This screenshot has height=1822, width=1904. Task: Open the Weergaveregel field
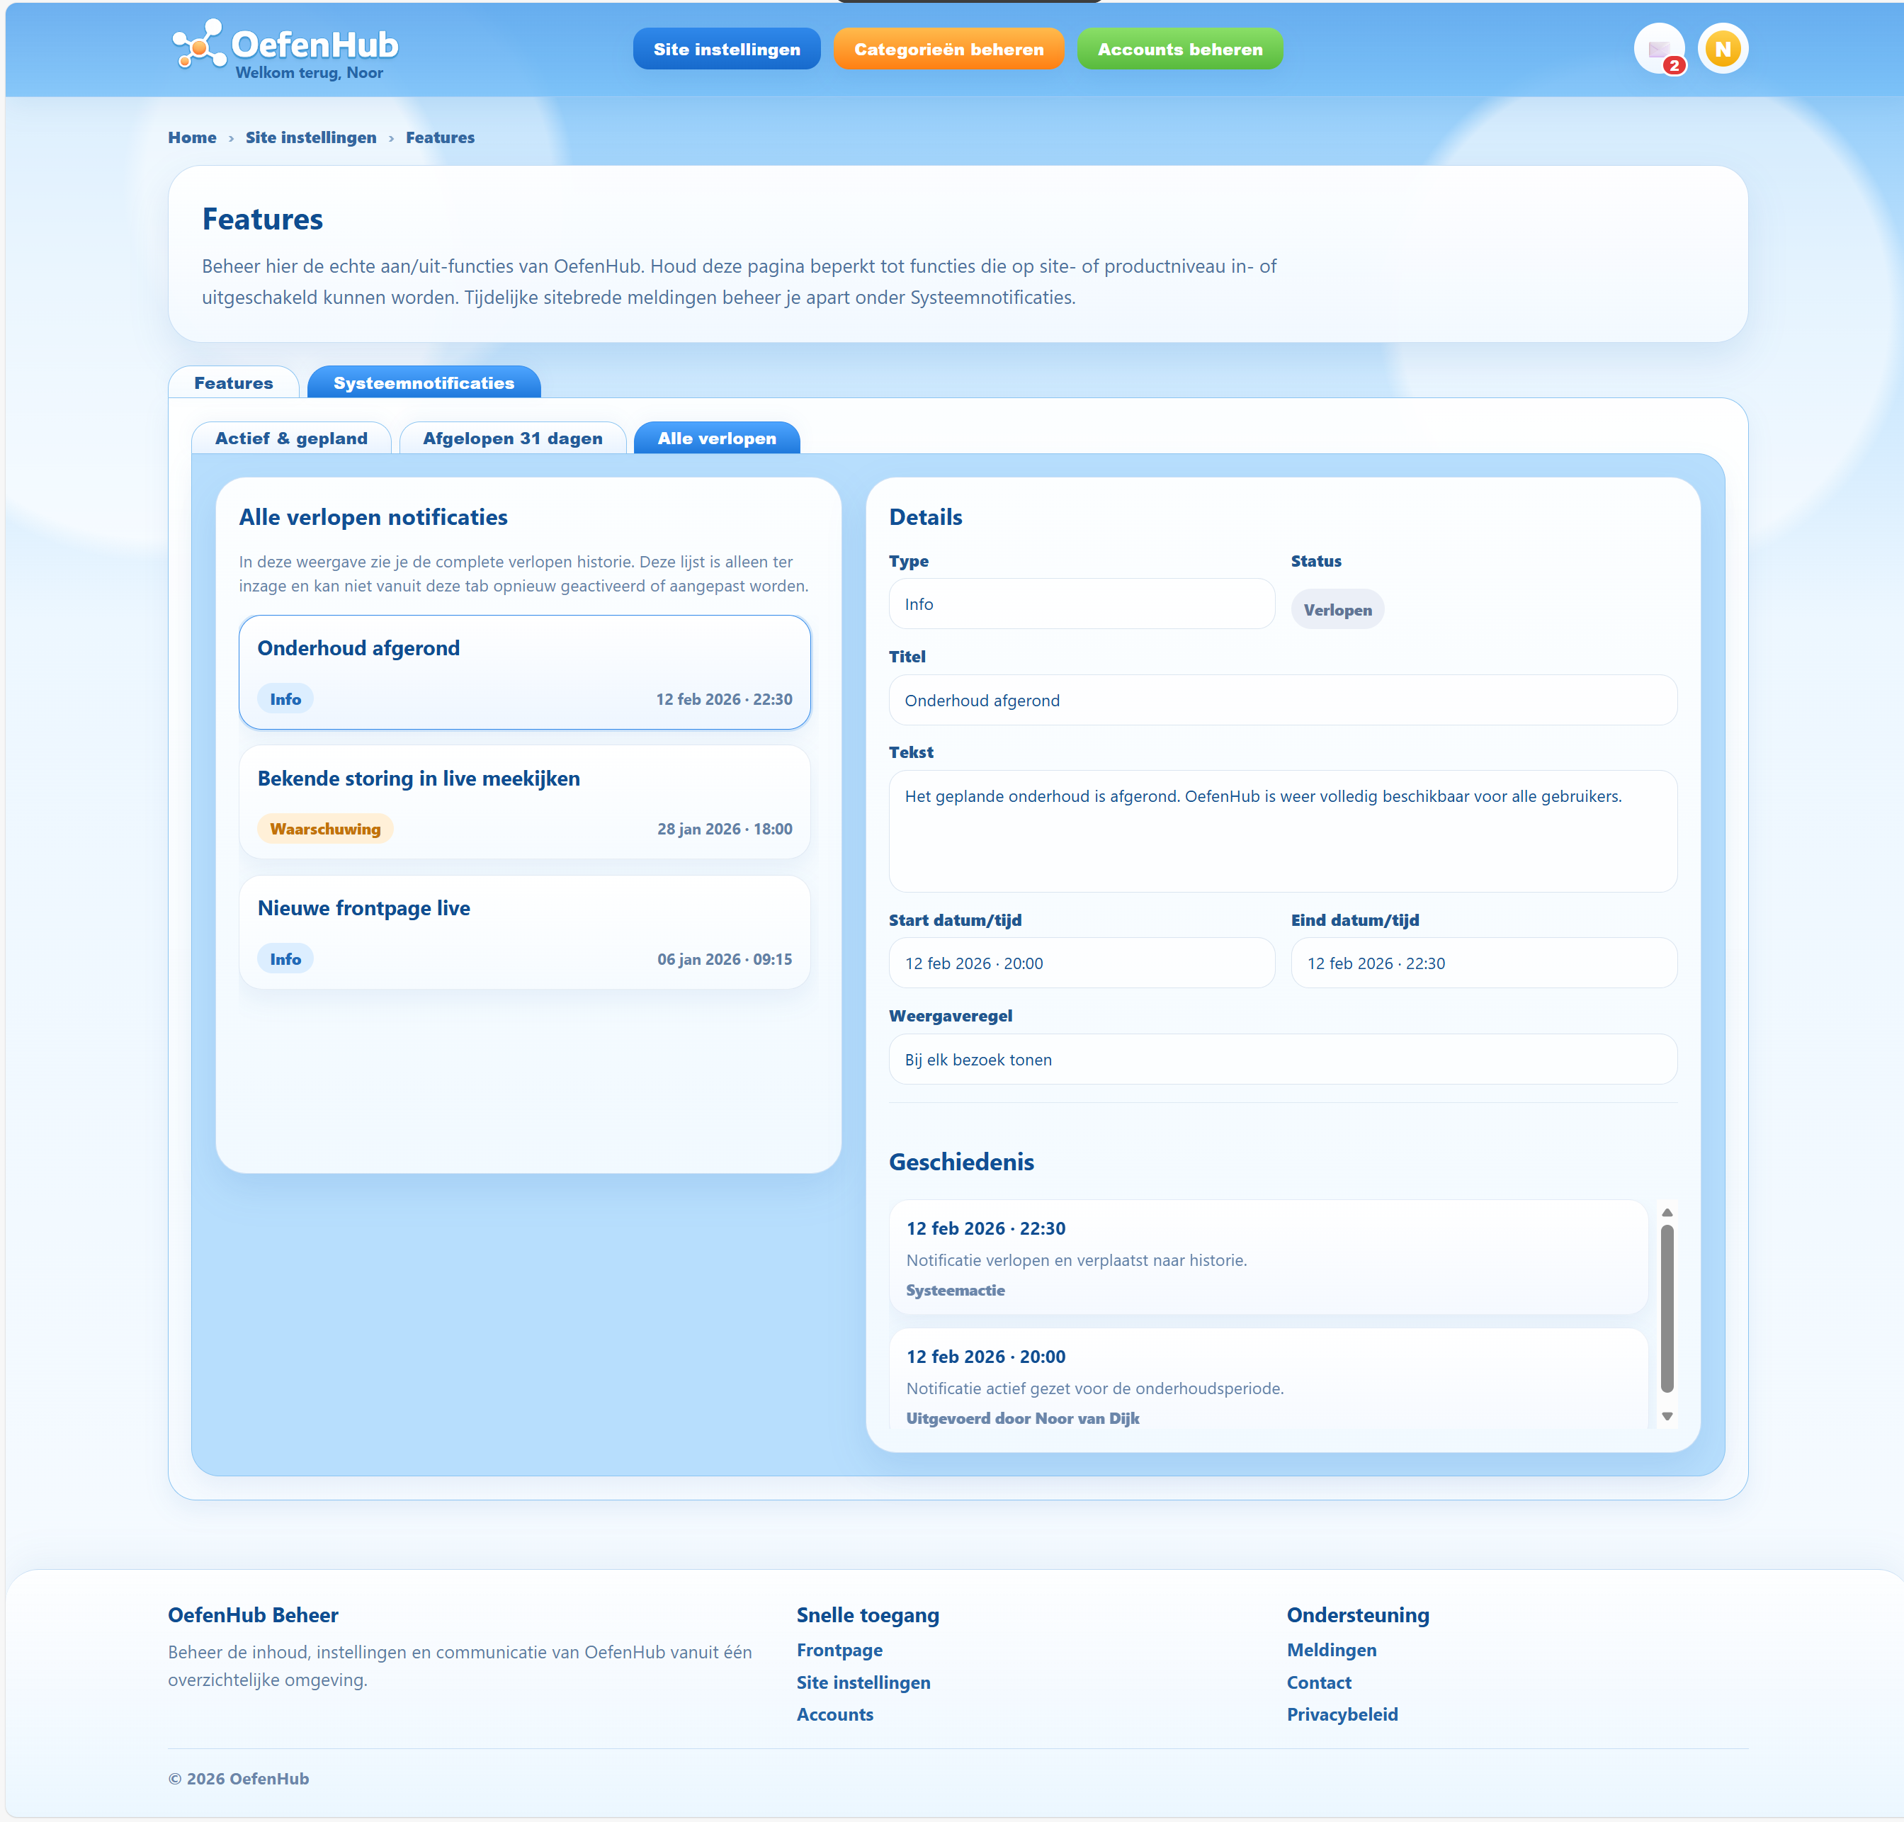pyautogui.click(x=1283, y=1060)
